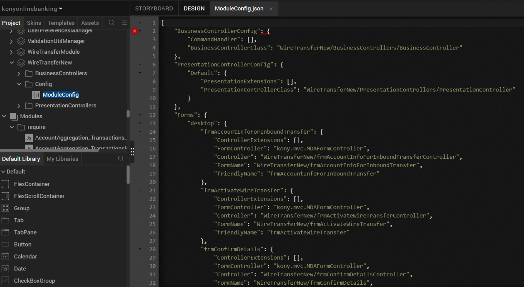This screenshot has width=524, height=287.
Task: Click the red error marker on line 2
Action: pos(135,31)
